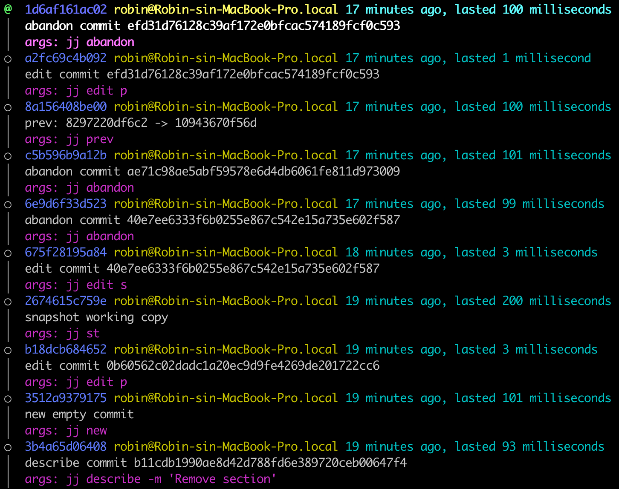Select the circle node next to 2674615c759e
This screenshot has height=489, width=619.
[x=8, y=301]
